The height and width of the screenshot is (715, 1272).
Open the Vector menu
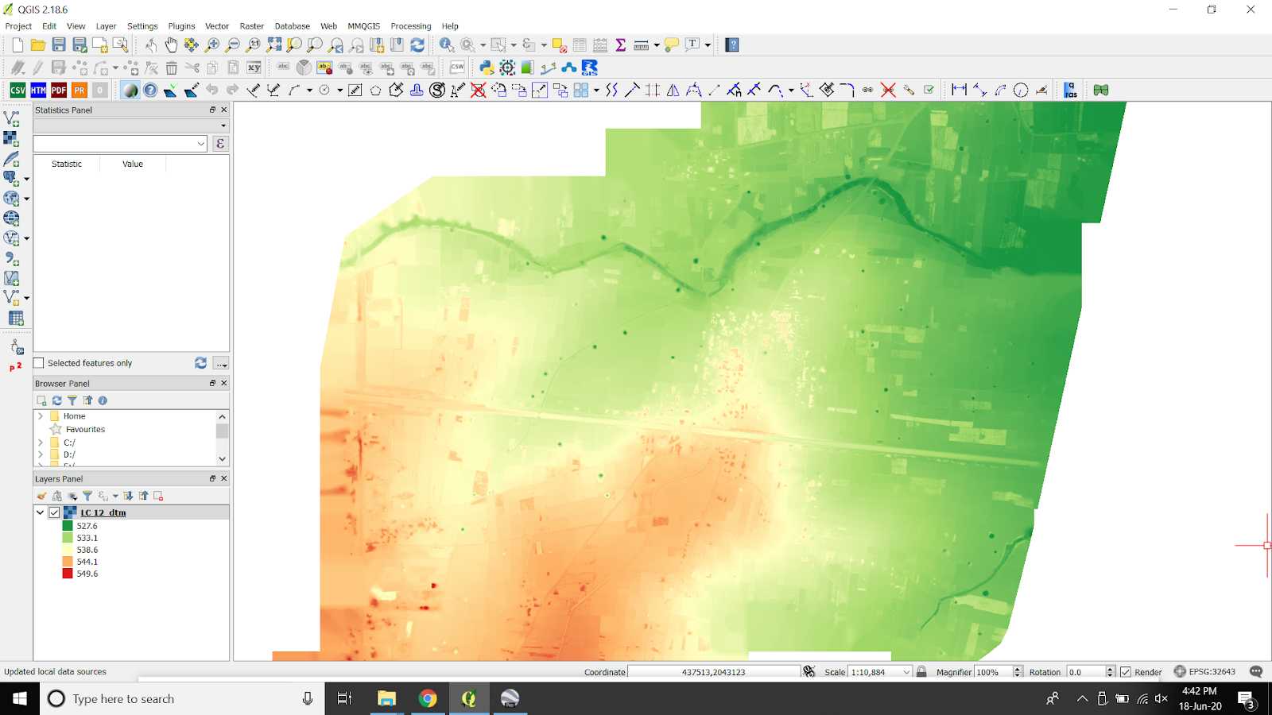click(217, 26)
